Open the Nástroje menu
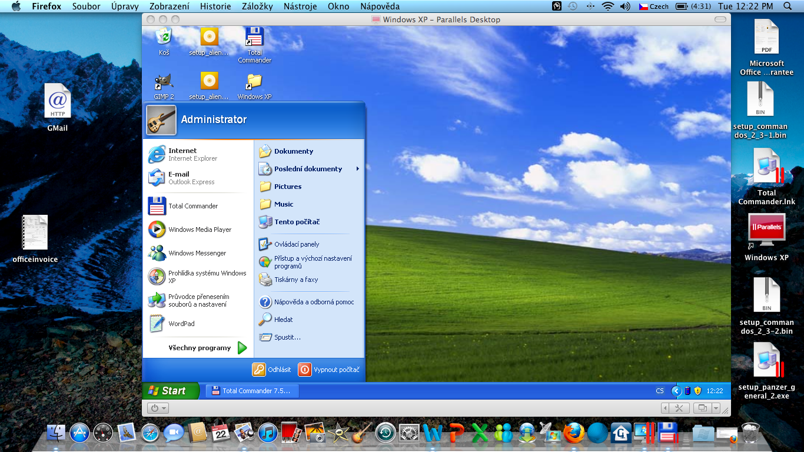The image size is (804, 452). point(300,6)
